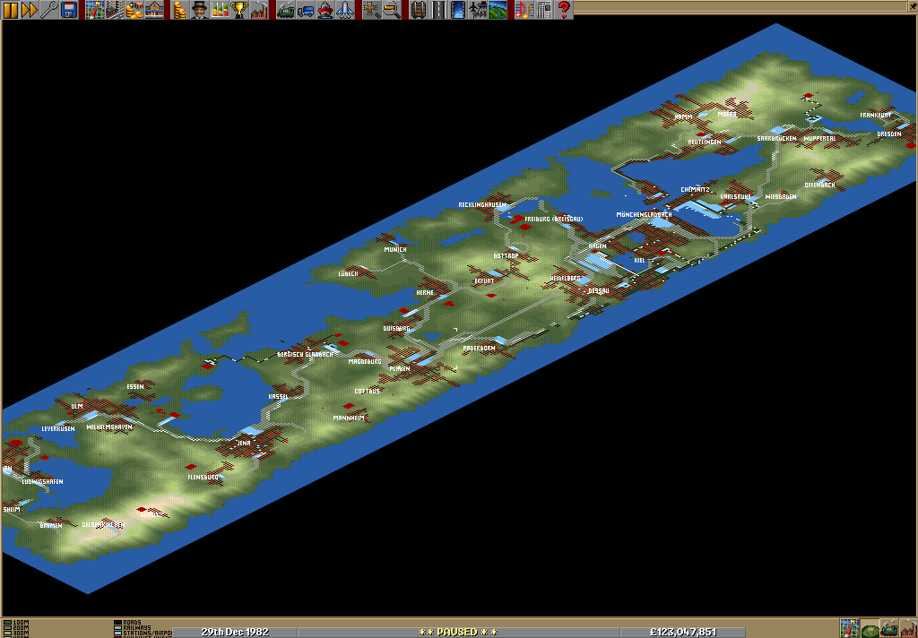This screenshot has width=918, height=638.
Task: Click the zoom out magnifier
Action: (391, 9)
